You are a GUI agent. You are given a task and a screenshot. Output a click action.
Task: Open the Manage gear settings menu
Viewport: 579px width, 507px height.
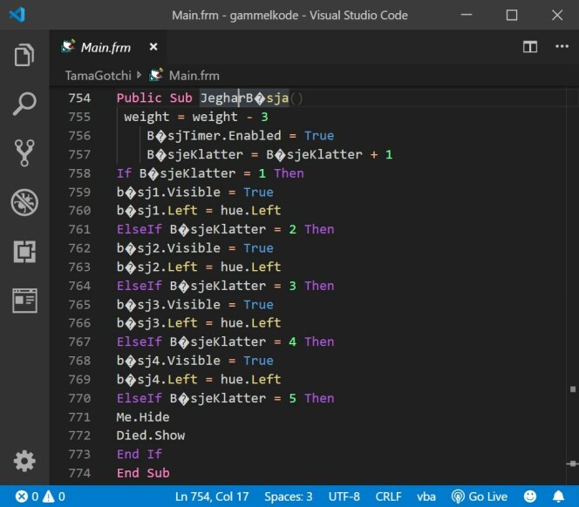24,461
